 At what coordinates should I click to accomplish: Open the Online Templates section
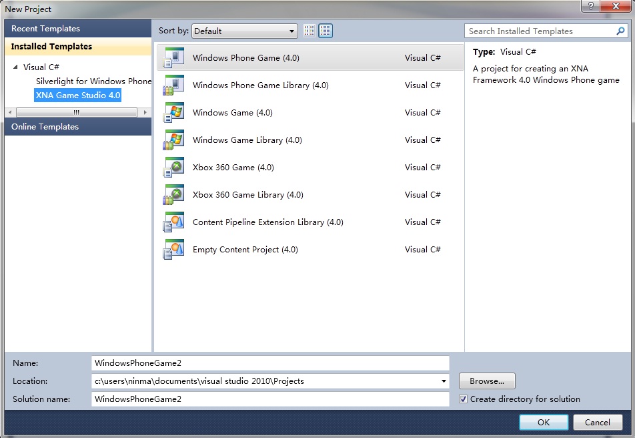(x=45, y=127)
